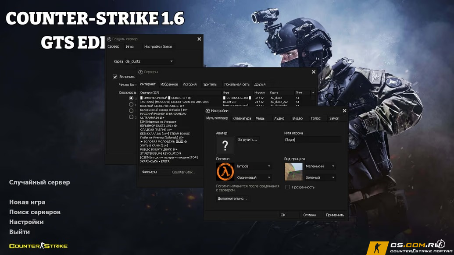Switch to the Избранное servers tab
Image resolution: width=454 pixels, height=255 pixels.
(x=169, y=85)
